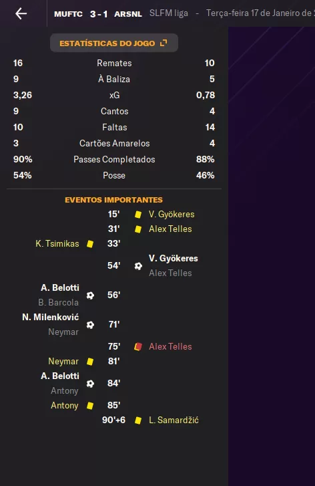Select V. Gyökeres goal scorer name

click(174, 258)
